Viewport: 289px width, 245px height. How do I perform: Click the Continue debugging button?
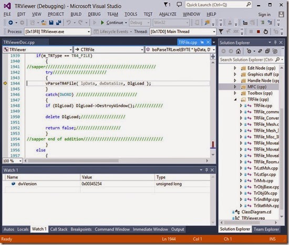(113, 23)
